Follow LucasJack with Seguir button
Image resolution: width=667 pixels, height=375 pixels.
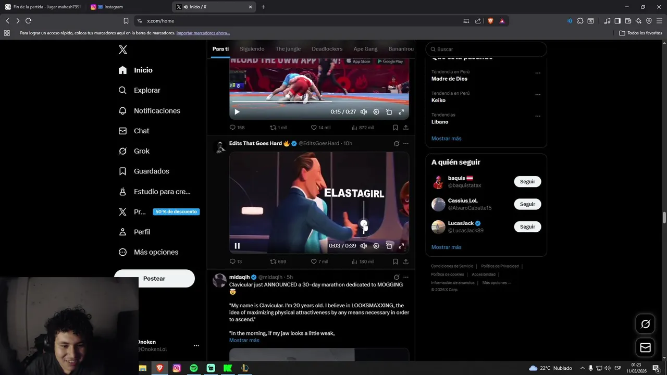coord(527,227)
